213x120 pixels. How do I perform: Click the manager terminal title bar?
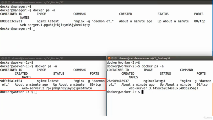pyautogui.click(x=106, y=2)
